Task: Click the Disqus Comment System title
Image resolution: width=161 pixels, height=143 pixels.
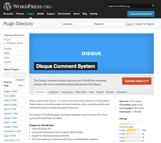Action: tap(66, 66)
